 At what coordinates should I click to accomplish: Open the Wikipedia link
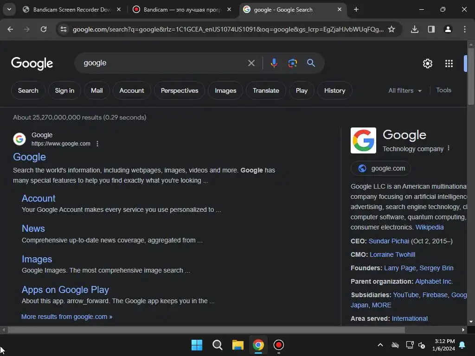(429, 227)
